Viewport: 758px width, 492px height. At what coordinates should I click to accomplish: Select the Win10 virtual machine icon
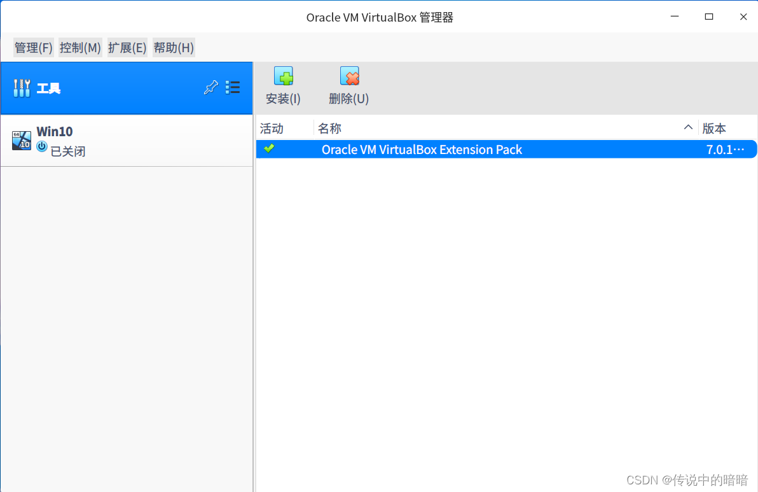point(21,140)
